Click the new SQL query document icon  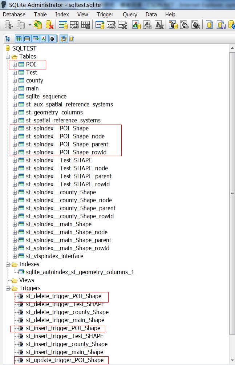point(210,25)
